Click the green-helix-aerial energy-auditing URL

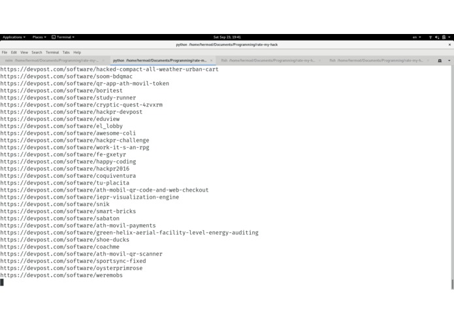coord(129,233)
